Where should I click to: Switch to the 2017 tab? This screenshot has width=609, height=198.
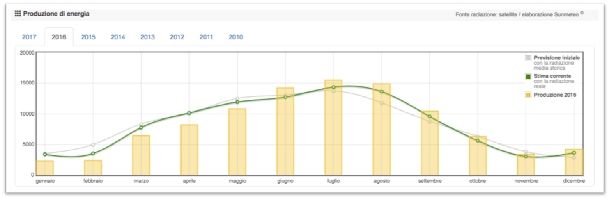(29, 37)
